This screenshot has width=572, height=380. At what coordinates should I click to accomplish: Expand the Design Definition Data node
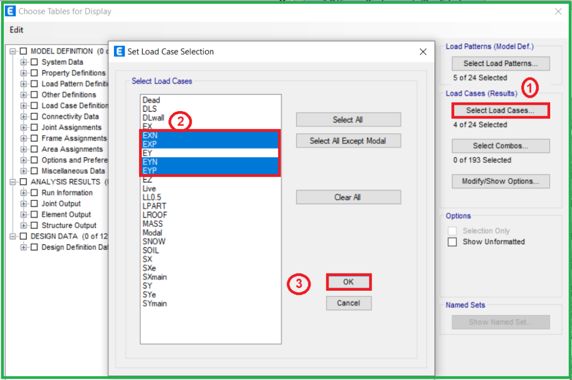(23, 247)
